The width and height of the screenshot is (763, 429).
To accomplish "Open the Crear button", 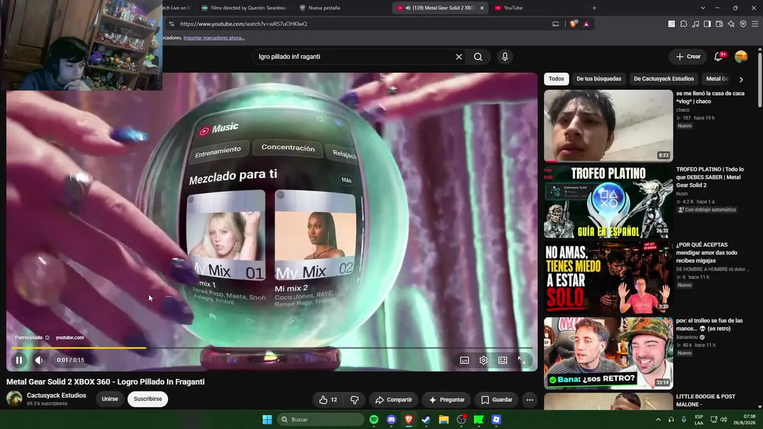I will pyautogui.click(x=688, y=57).
